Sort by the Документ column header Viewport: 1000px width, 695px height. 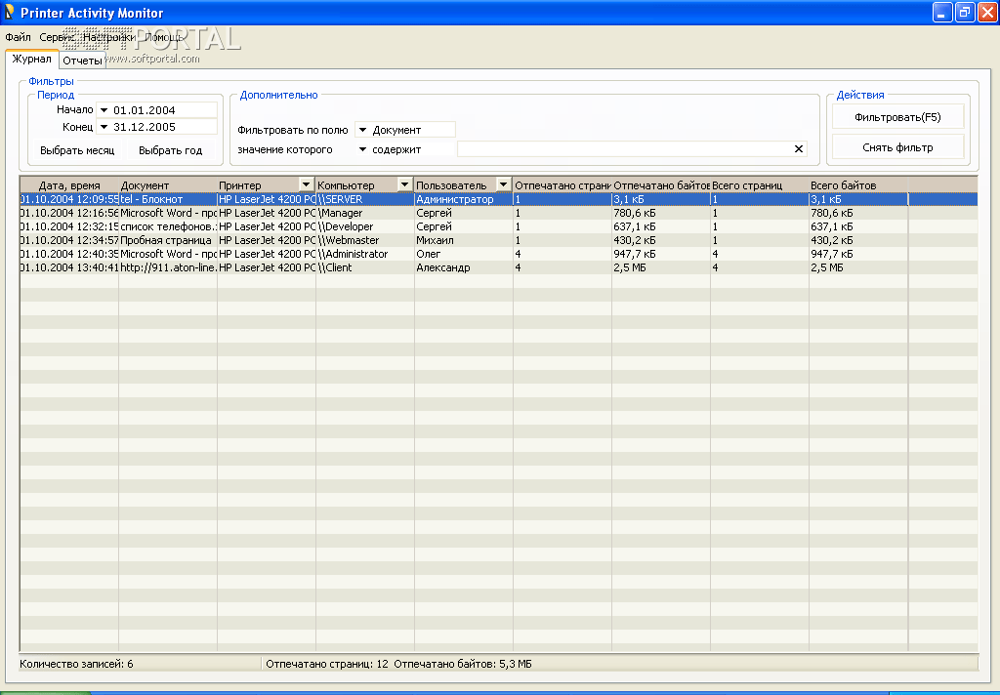click(168, 184)
